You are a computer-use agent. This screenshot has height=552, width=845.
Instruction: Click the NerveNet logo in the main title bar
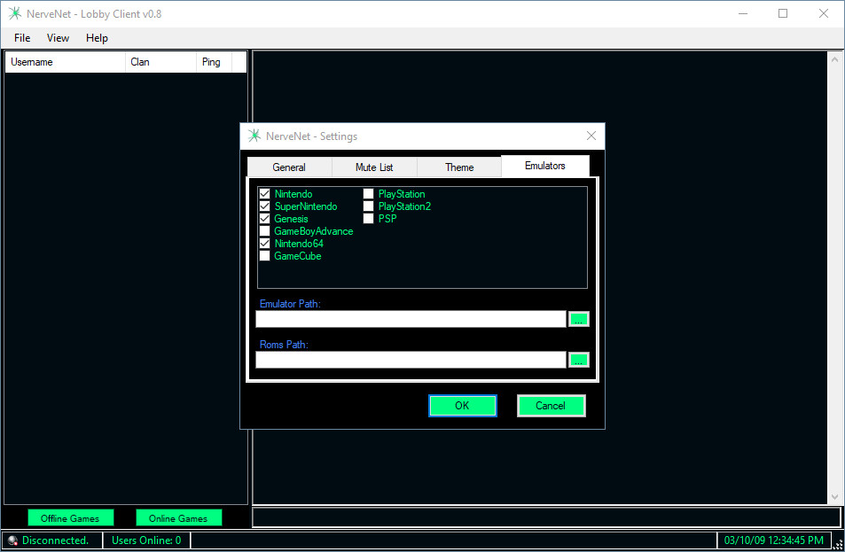14,14
